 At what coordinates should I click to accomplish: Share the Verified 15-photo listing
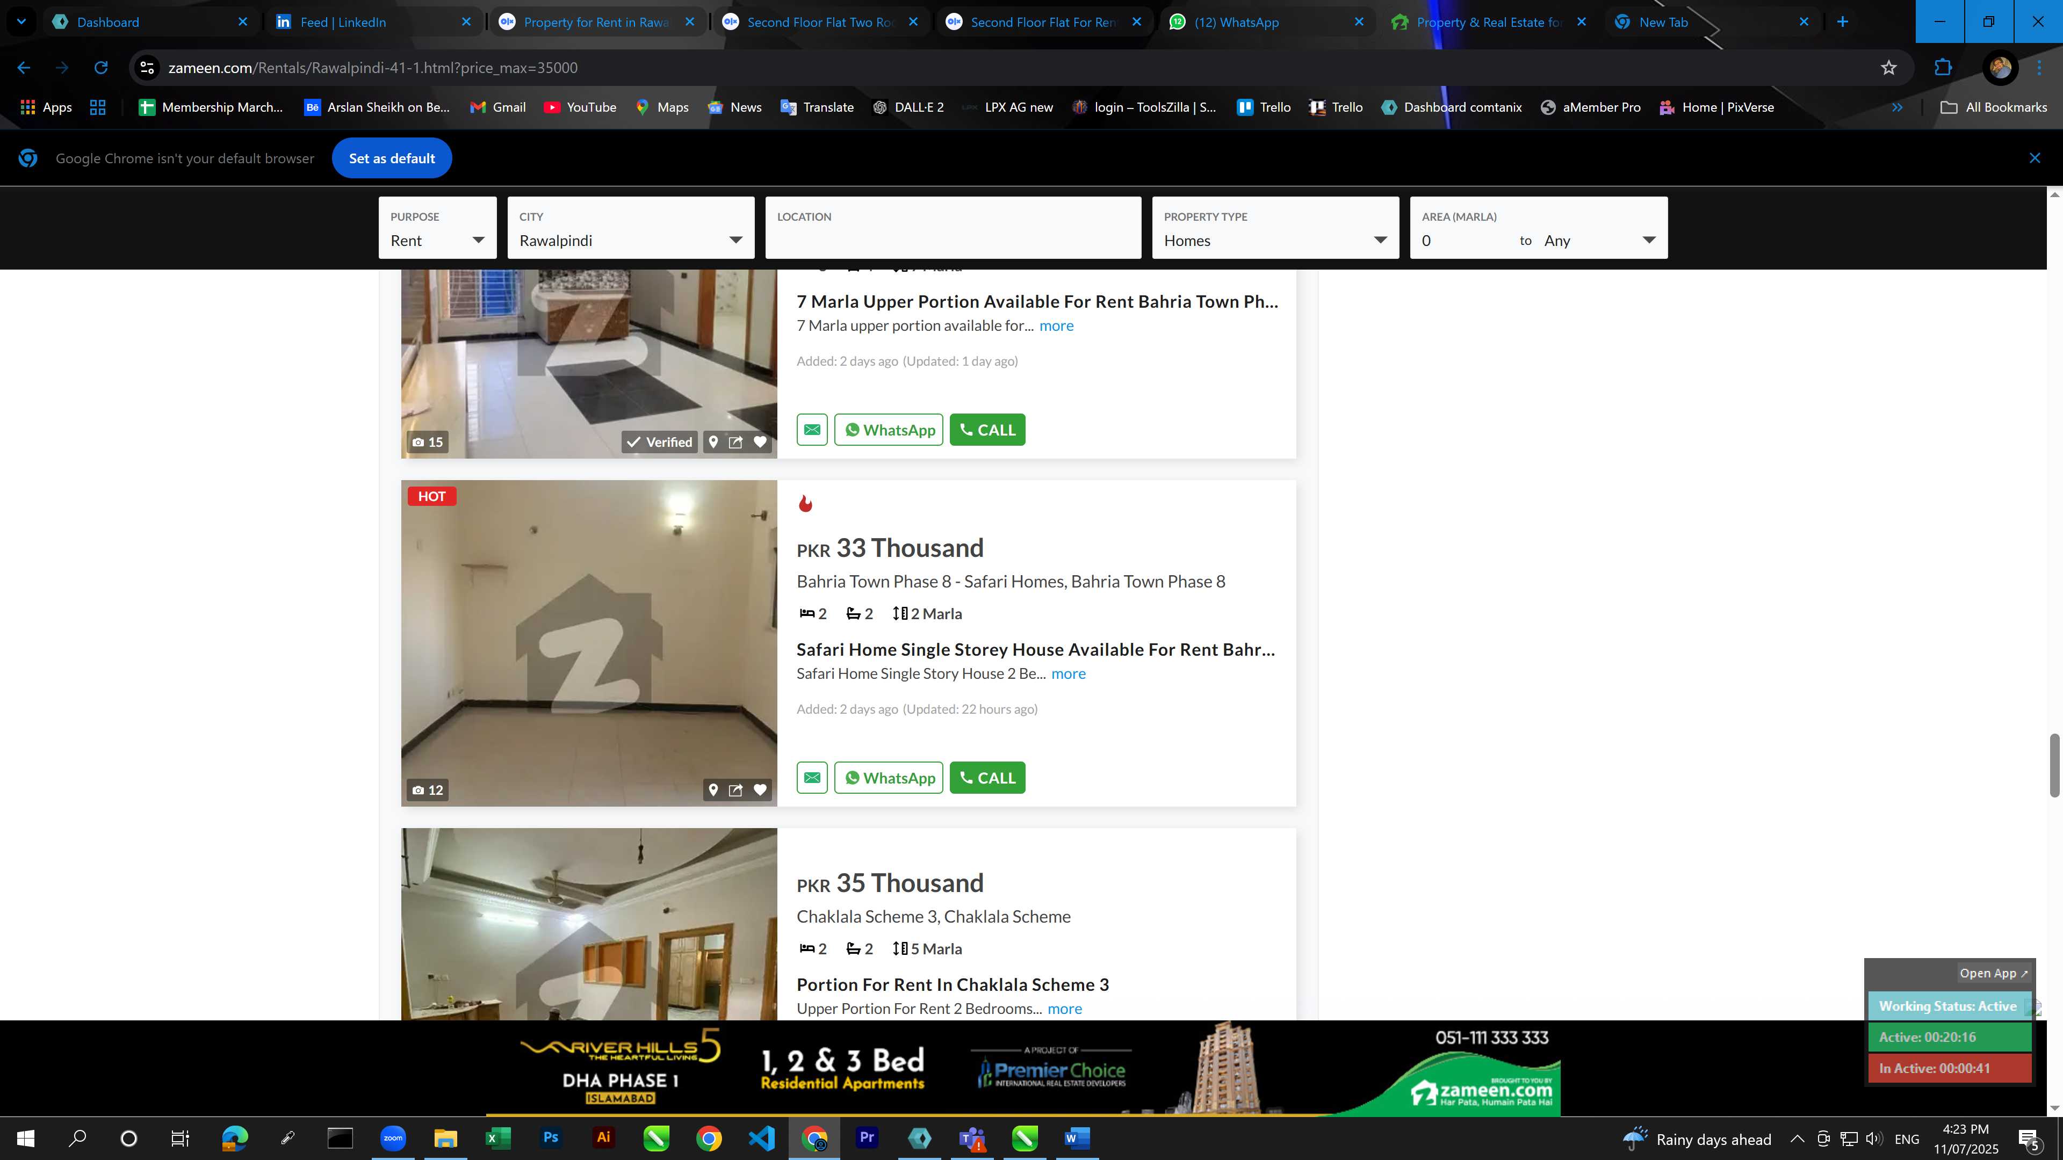735,442
